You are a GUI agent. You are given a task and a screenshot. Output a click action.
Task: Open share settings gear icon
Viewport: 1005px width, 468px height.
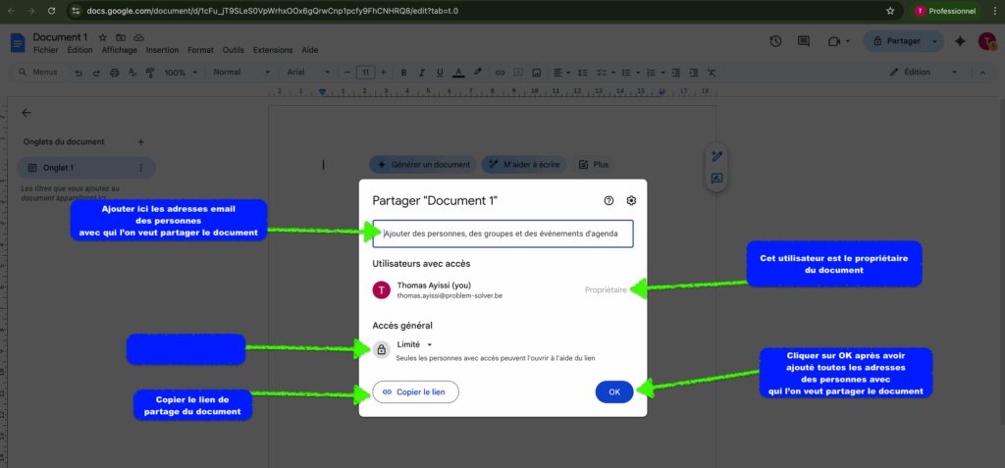pyautogui.click(x=631, y=200)
